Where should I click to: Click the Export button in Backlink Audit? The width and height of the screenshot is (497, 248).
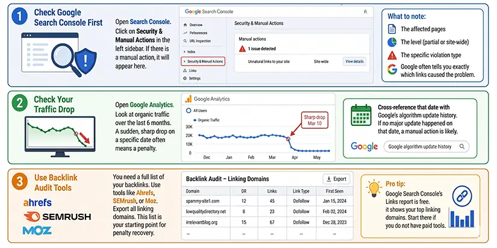(x=337, y=179)
